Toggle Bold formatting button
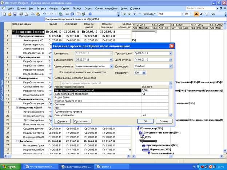Viewport: 227px width, 170px height. point(196,14)
